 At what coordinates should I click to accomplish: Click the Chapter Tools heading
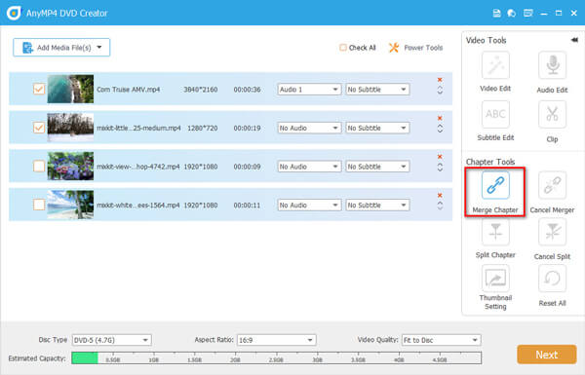pyautogui.click(x=490, y=162)
